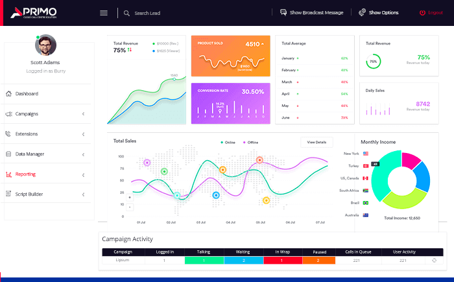Click the View Details button
The image size is (454, 282).
317,142
